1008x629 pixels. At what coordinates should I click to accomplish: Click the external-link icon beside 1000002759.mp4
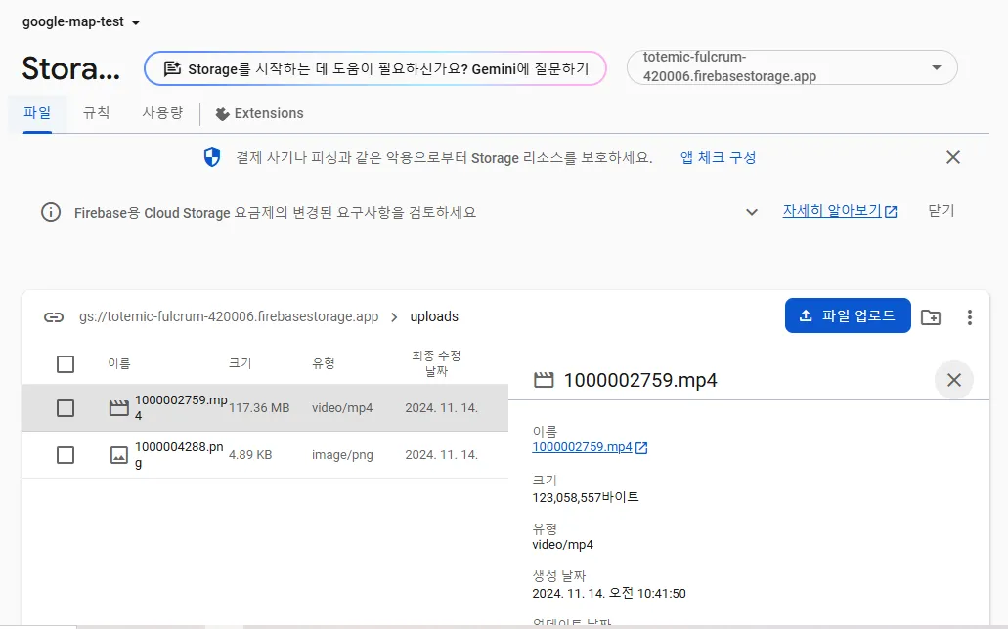tap(641, 447)
